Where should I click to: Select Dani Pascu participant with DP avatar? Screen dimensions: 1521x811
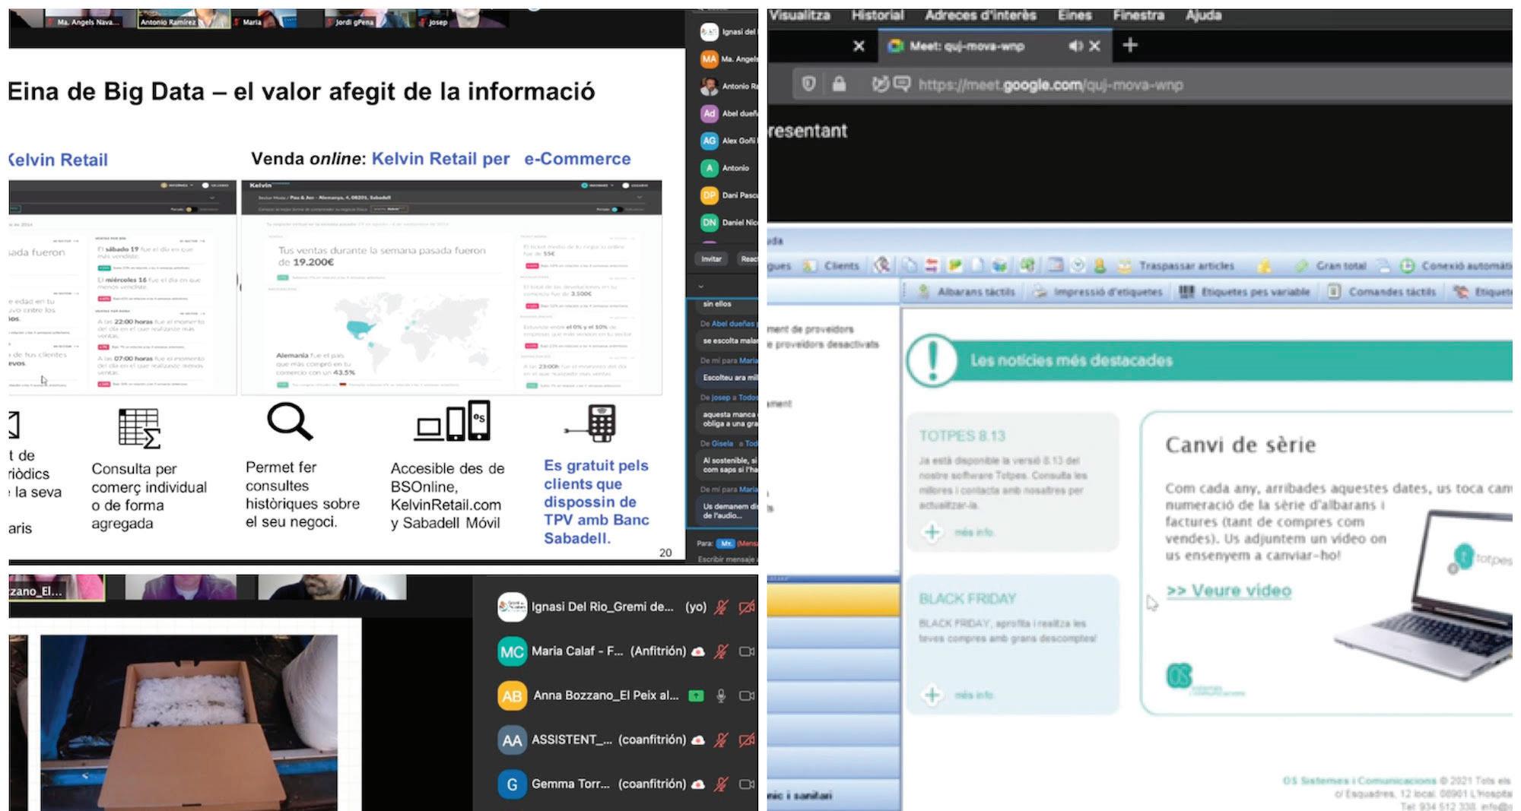pyautogui.click(x=729, y=195)
